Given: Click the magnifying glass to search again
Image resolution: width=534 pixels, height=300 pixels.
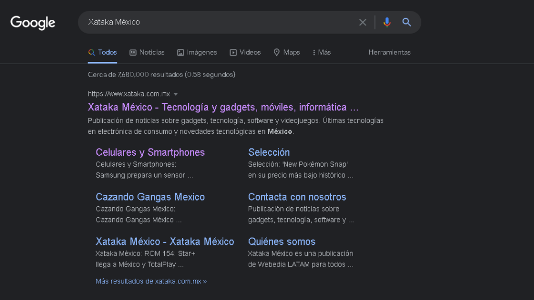Looking at the screenshot, I should tap(406, 22).
